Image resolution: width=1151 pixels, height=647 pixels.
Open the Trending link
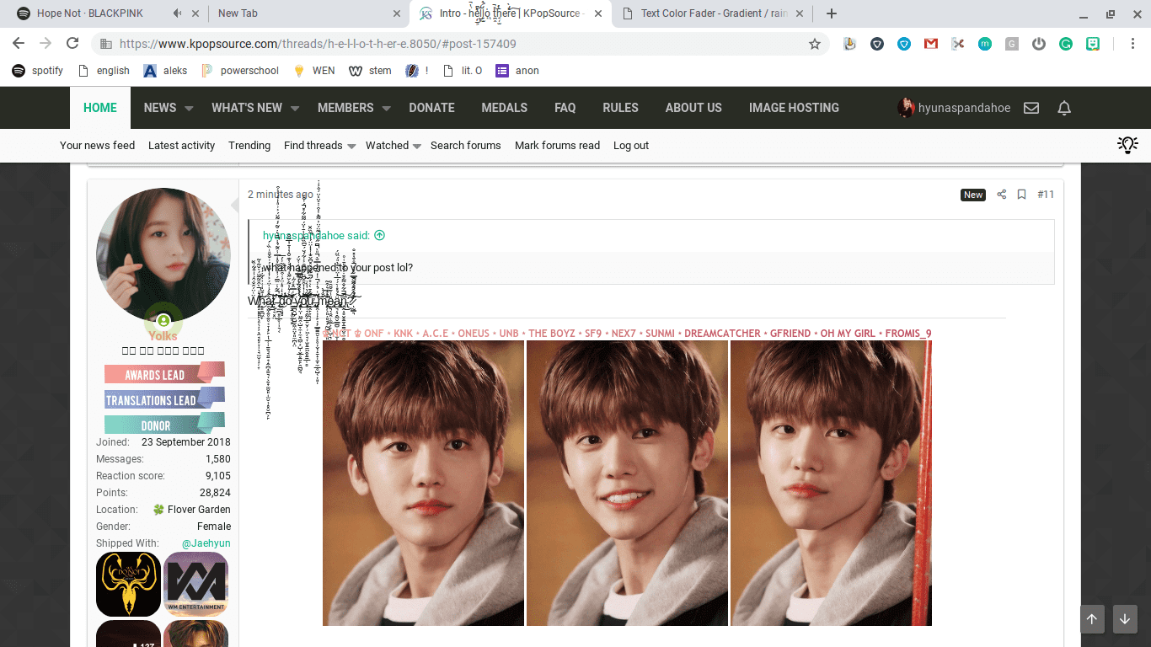(x=249, y=146)
